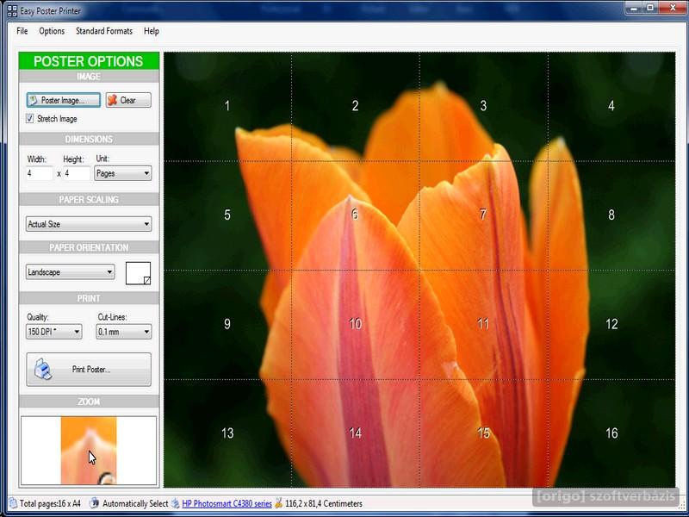689x517 pixels.
Task: Click the printer icon on Print Poster
Action: click(x=43, y=370)
